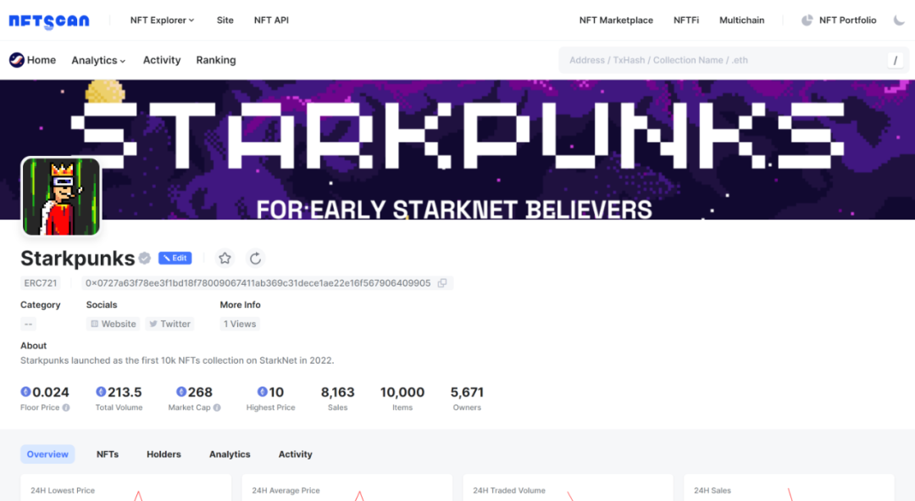Click the 24H Sales card
915x501 pixels.
click(x=789, y=487)
